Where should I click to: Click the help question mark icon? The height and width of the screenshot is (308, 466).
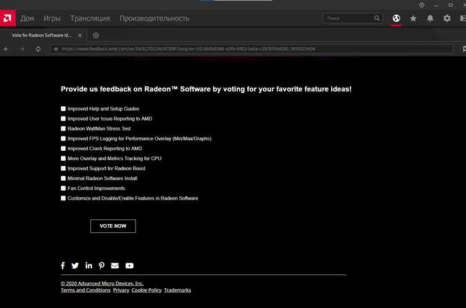click(422, 5)
